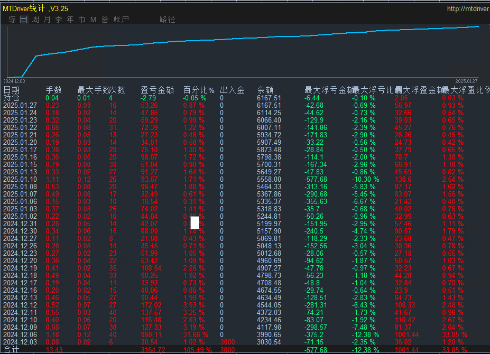Select the 路径 path tab
490x354 pixels.
168,20
